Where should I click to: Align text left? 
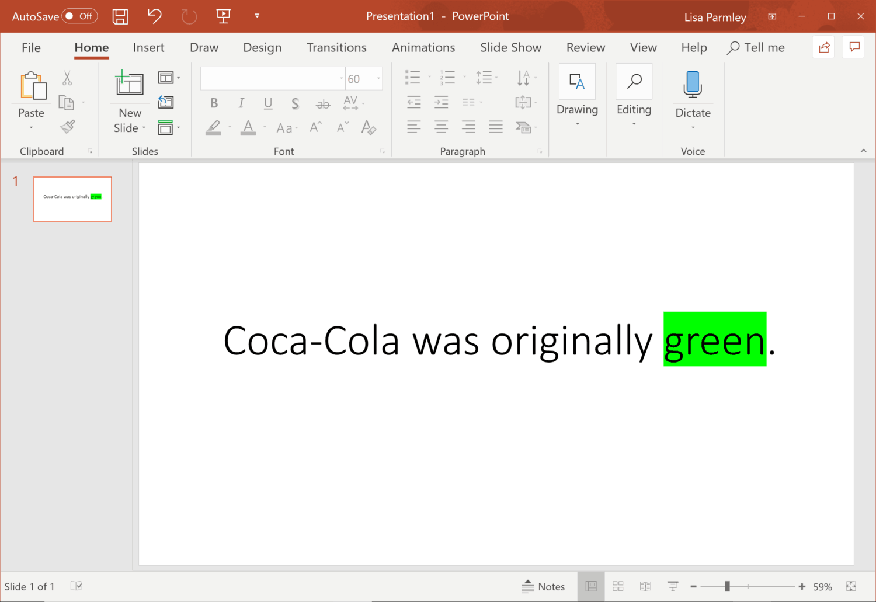[x=413, y=127]
